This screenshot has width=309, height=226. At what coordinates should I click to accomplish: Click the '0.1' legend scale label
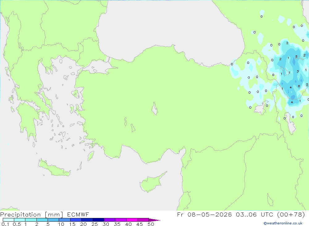coord(5,224)
